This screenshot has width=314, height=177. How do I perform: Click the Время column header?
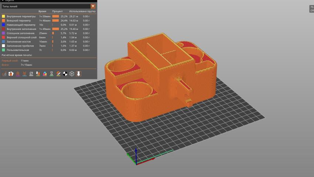pos(42,11)
